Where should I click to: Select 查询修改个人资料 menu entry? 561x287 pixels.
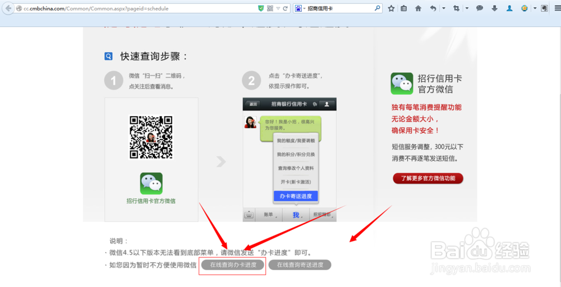pos(296,168)
